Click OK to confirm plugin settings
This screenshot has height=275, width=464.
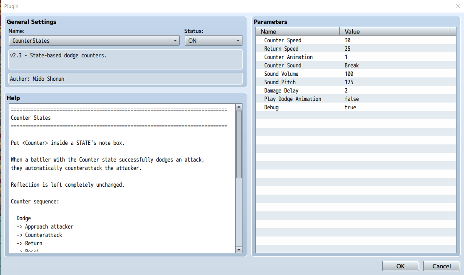400,266
